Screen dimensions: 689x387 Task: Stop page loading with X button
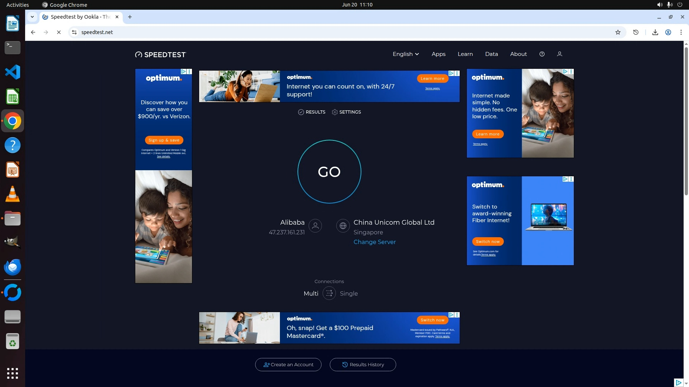pos(59,32)
